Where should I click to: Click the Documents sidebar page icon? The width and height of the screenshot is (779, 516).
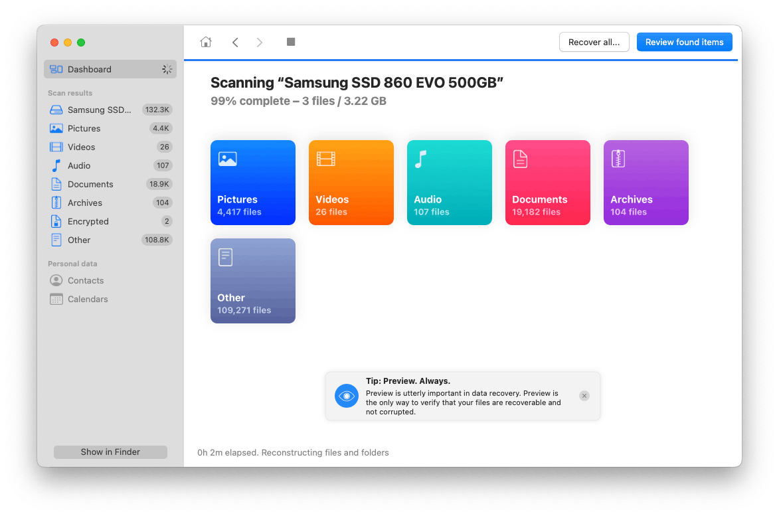tap(56, 184)
